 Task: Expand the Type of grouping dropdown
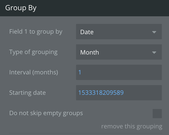pos(119,52)
